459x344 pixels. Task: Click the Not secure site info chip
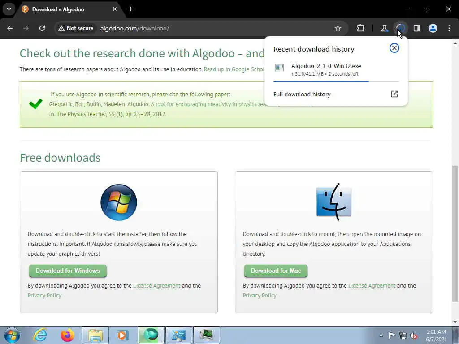[75, 28]
